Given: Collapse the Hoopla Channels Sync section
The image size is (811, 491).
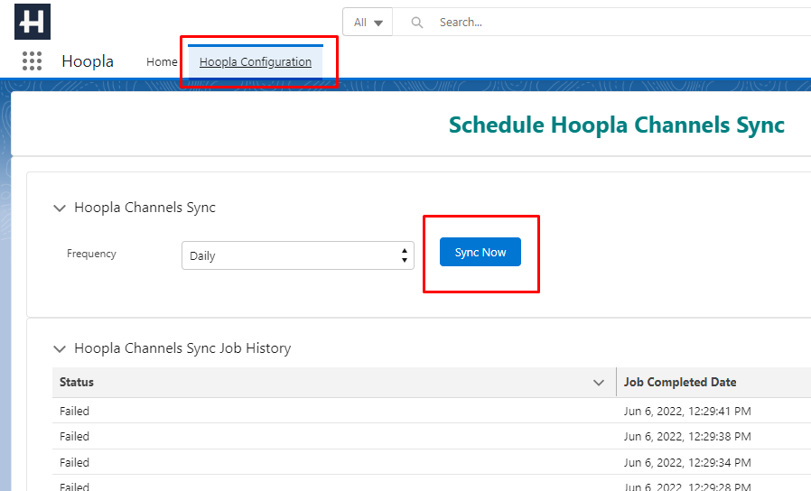Looking at the screenshot, I should [x=60, y=208].
